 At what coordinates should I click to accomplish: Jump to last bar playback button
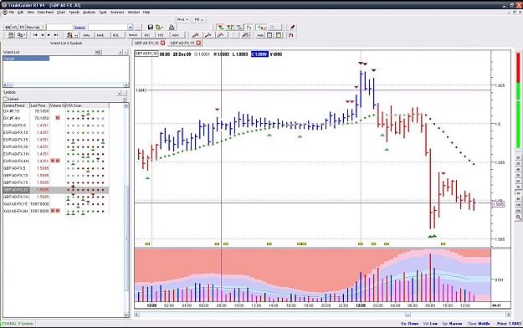coord(56,34)
